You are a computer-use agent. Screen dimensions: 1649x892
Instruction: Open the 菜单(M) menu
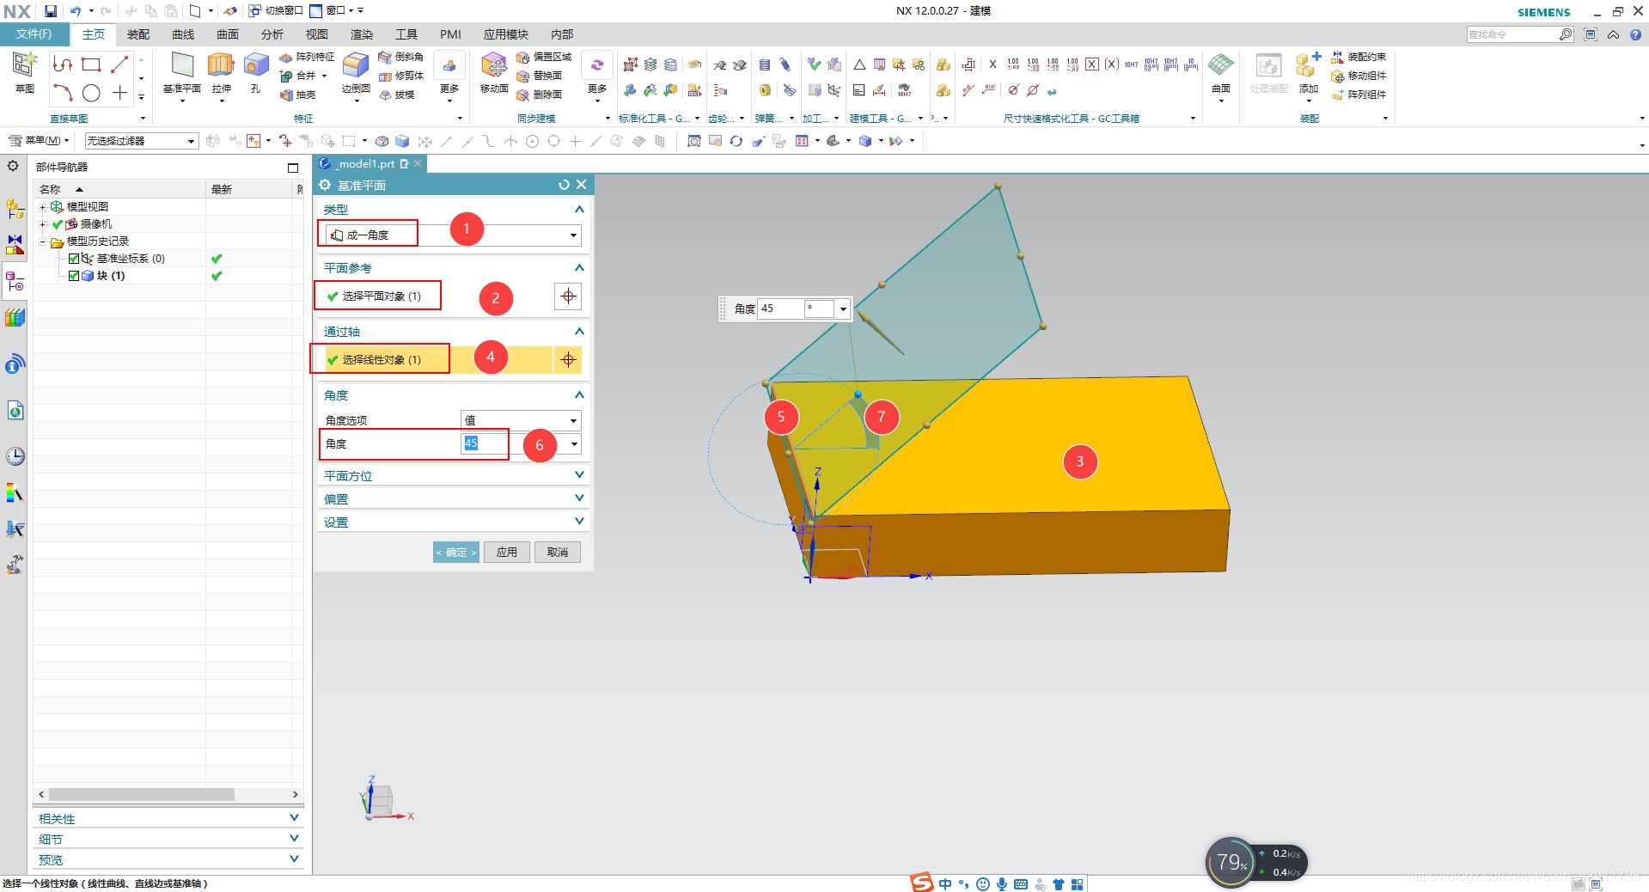coord(39,141)
